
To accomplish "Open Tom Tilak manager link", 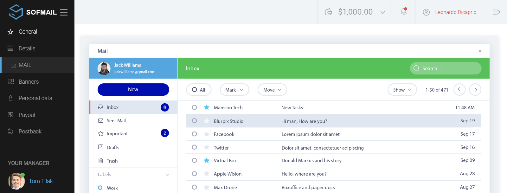I will [41, 181].
